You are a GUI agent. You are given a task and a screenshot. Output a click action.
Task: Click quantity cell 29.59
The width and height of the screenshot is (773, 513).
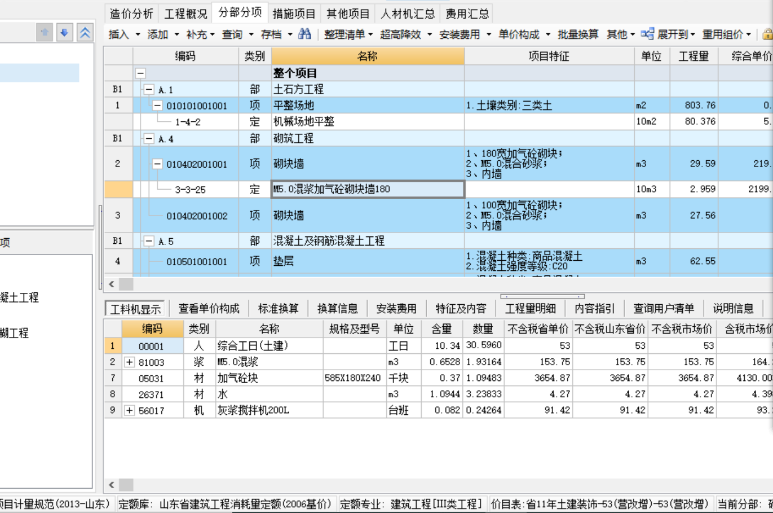tap(694, 164)
